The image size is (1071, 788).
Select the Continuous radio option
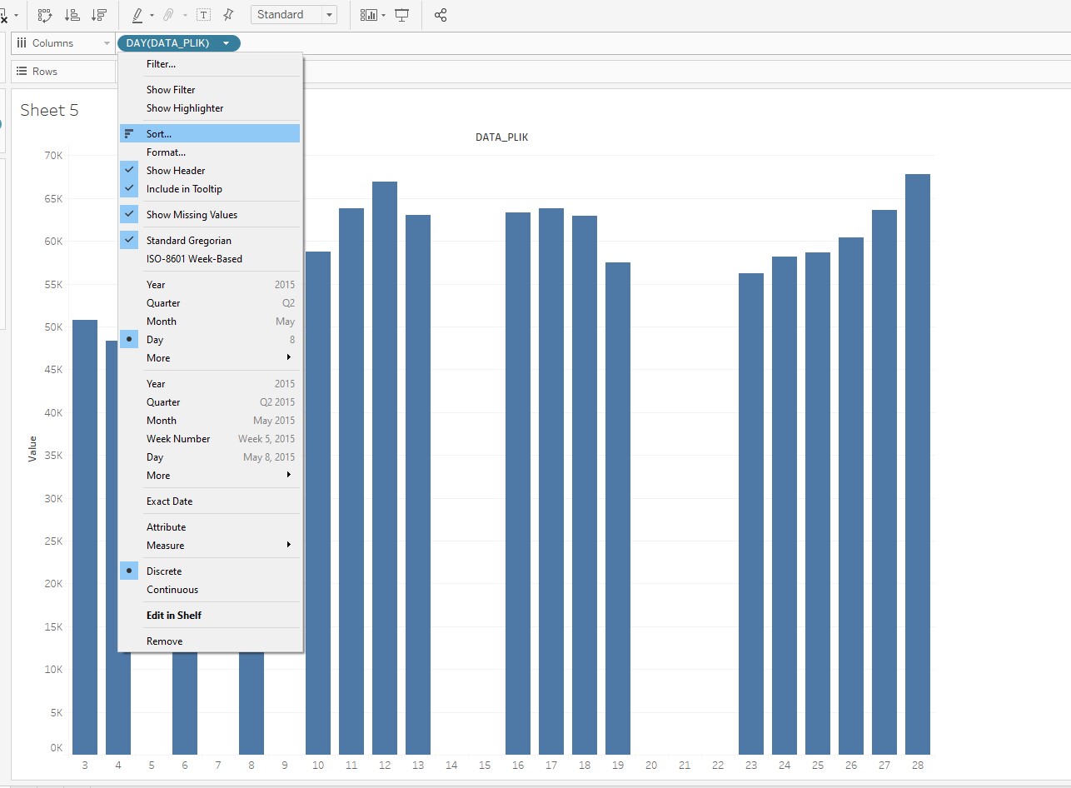point(172,590)
